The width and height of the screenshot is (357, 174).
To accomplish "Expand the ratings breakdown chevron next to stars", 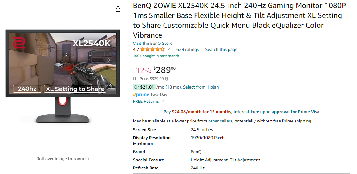I will [x=168, y=49].
